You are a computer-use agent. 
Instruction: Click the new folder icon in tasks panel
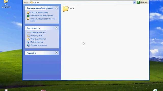click(28, 13)
